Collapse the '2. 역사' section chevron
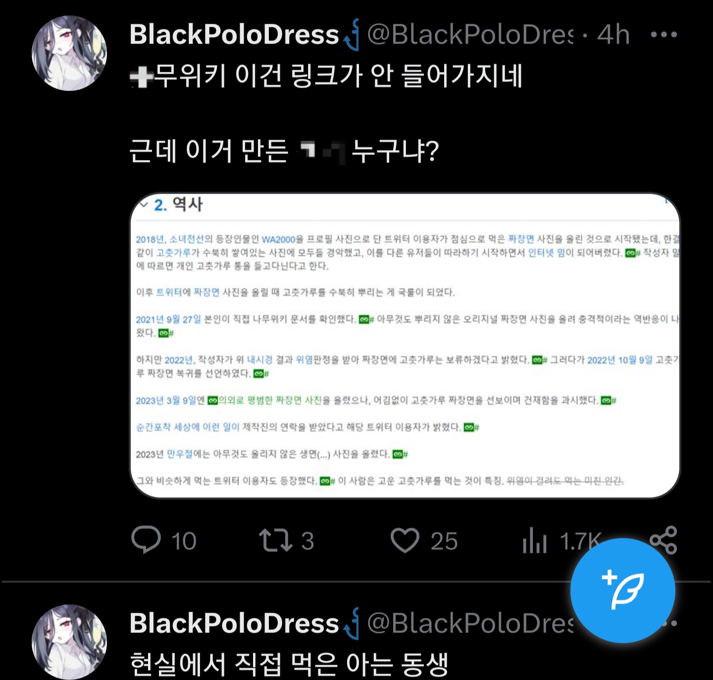 (x=144, y=204)
